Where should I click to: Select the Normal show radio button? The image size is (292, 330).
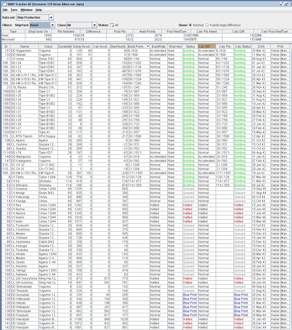coord(190,25)
